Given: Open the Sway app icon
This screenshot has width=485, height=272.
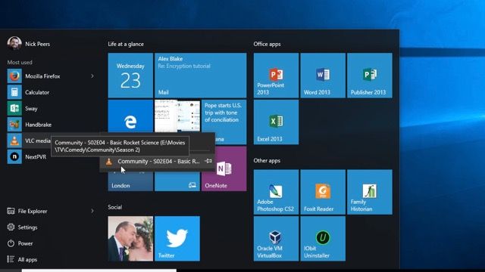Looking at the screenshot, I should tap(14, 108).
